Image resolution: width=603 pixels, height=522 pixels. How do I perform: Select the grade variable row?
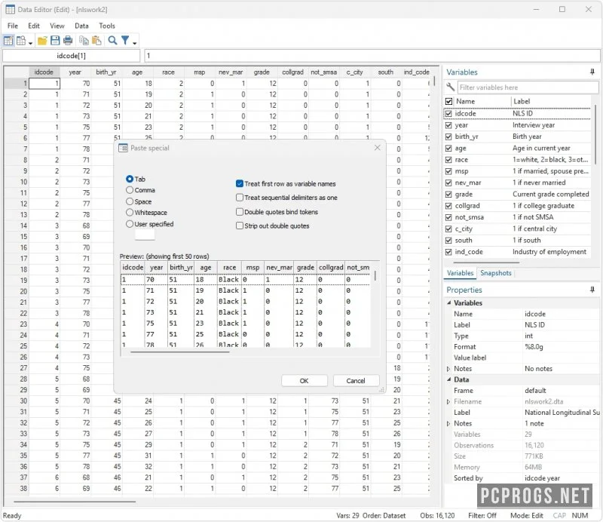coord(517,195)
